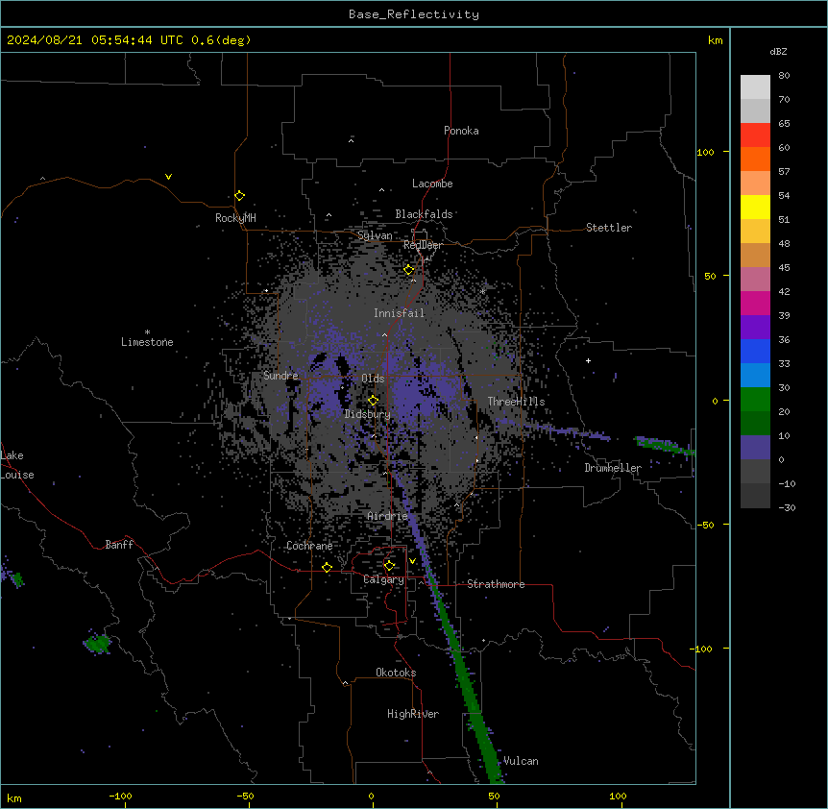The width and height of the screenshot is (828, 809).
Task: Click the orange 57-60 dBZ legend swatch
Action: (755, 159)
